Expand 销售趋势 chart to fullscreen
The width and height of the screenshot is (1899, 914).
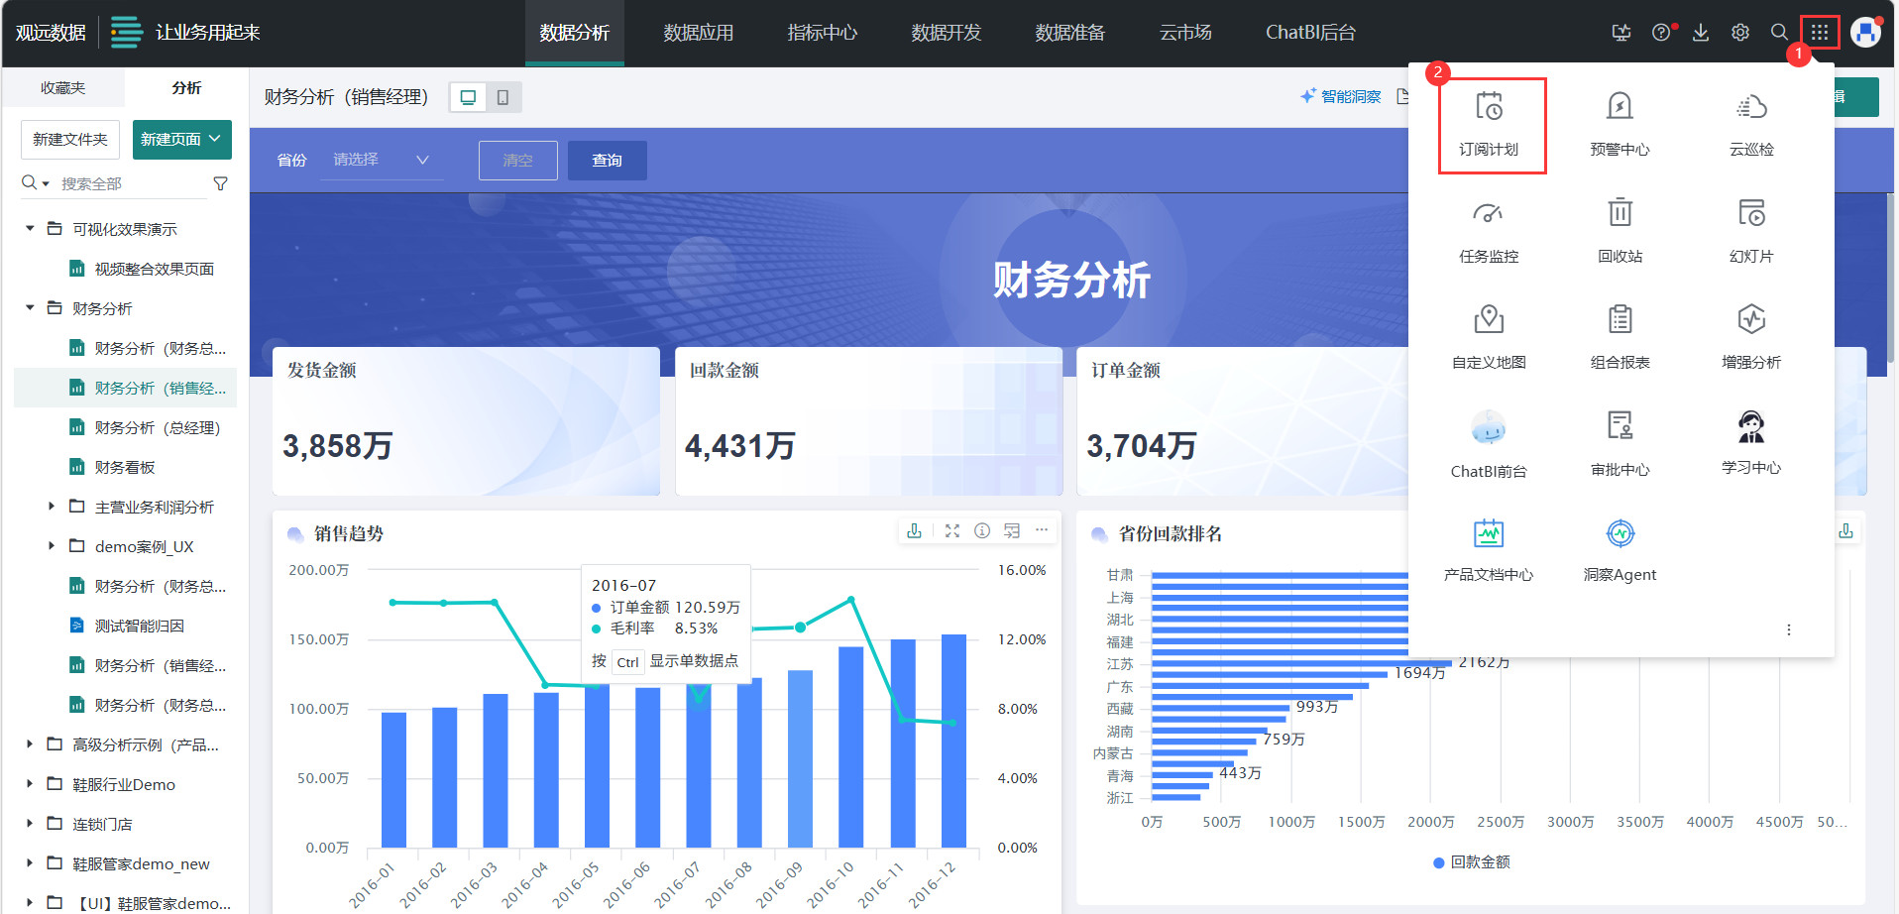pos(951,530)
